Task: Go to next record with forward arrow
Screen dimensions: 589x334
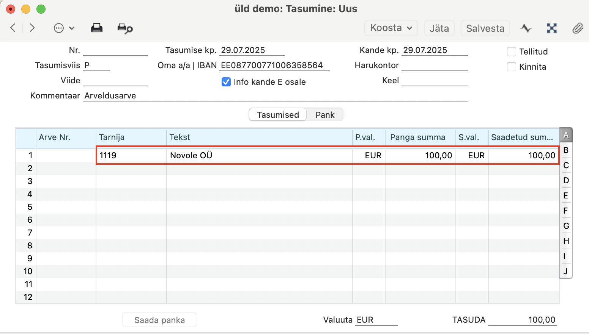Action: click(32, 28)
